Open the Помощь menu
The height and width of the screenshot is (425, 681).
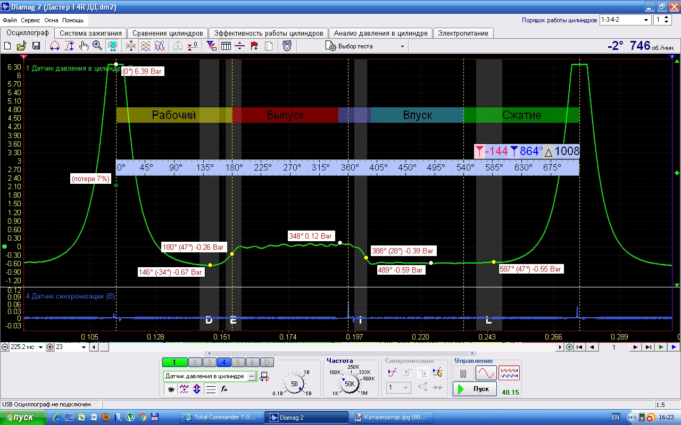coord(73,20)
